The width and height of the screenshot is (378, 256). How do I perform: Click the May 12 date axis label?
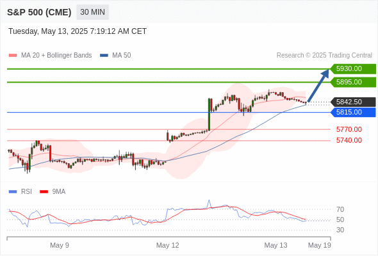tap(168, 245)
